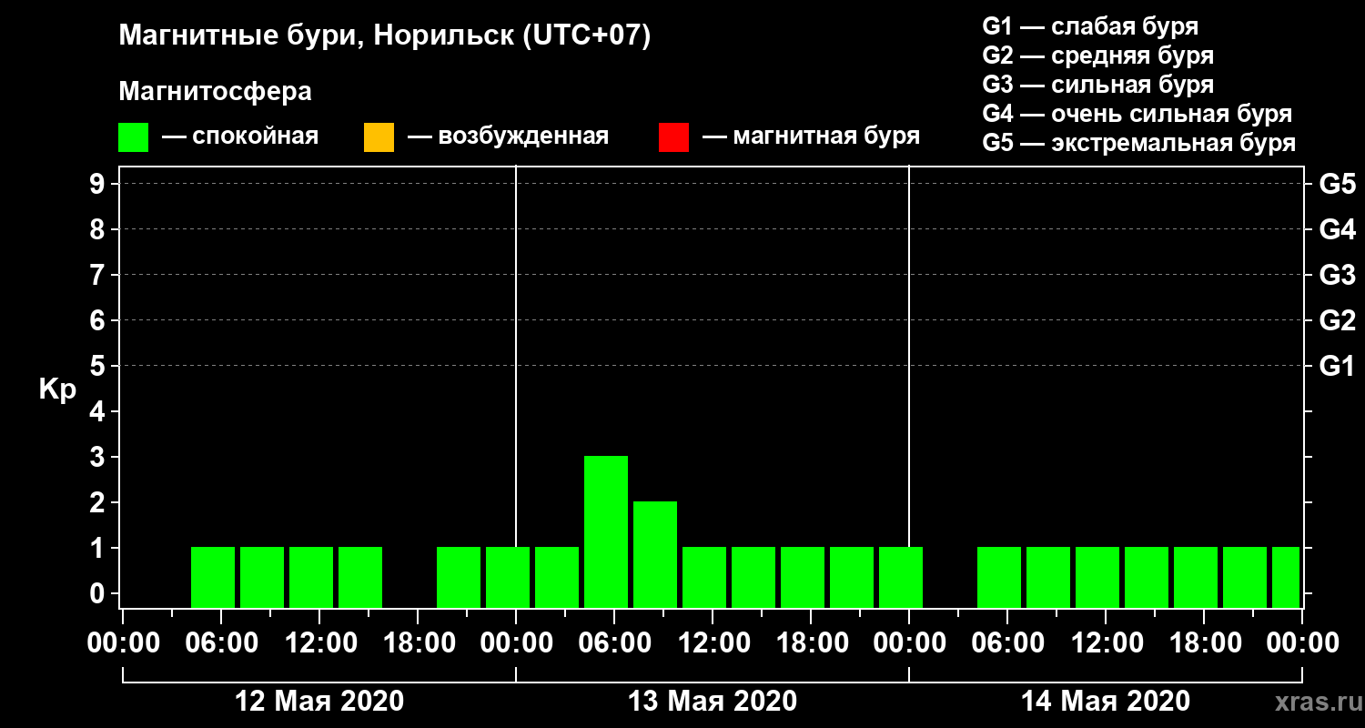Click the green 'спокойная' legend swatch
Viewport: 1365px width, 728px height.
[x=133, y=137]
